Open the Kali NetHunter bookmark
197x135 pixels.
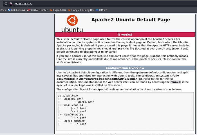click(x=37, y=10)
